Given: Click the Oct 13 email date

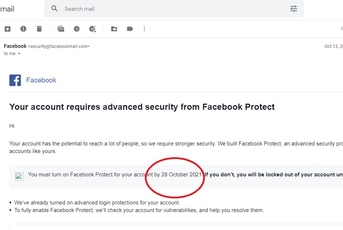Looking at the screenshot, I should (333, 46).
